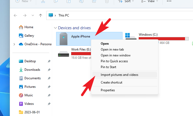
Task: Choose Pin to Quick access
Action: [125, 61]
